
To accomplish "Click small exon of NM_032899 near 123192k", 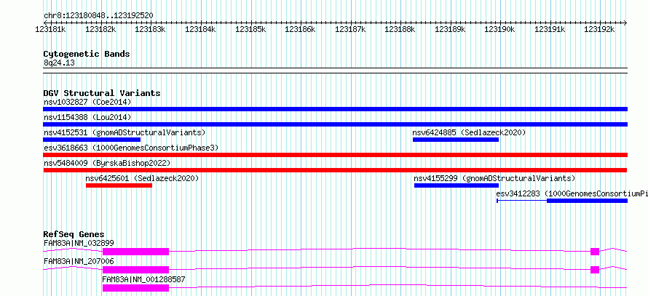I will tap(595, 252).
